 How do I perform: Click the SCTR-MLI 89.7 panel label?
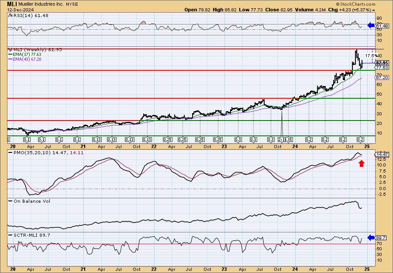[29, 235]
